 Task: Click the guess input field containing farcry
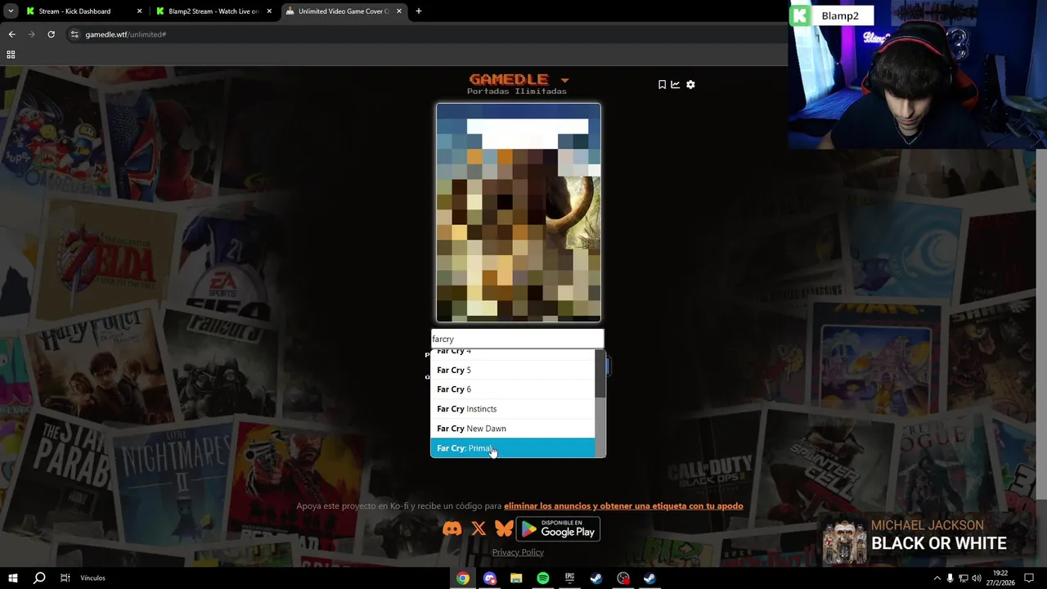[517, 339]
